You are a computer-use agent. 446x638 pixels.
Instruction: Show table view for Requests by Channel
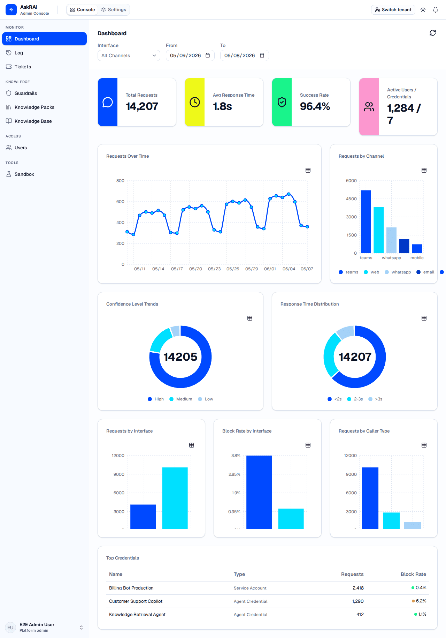[424, 170]
